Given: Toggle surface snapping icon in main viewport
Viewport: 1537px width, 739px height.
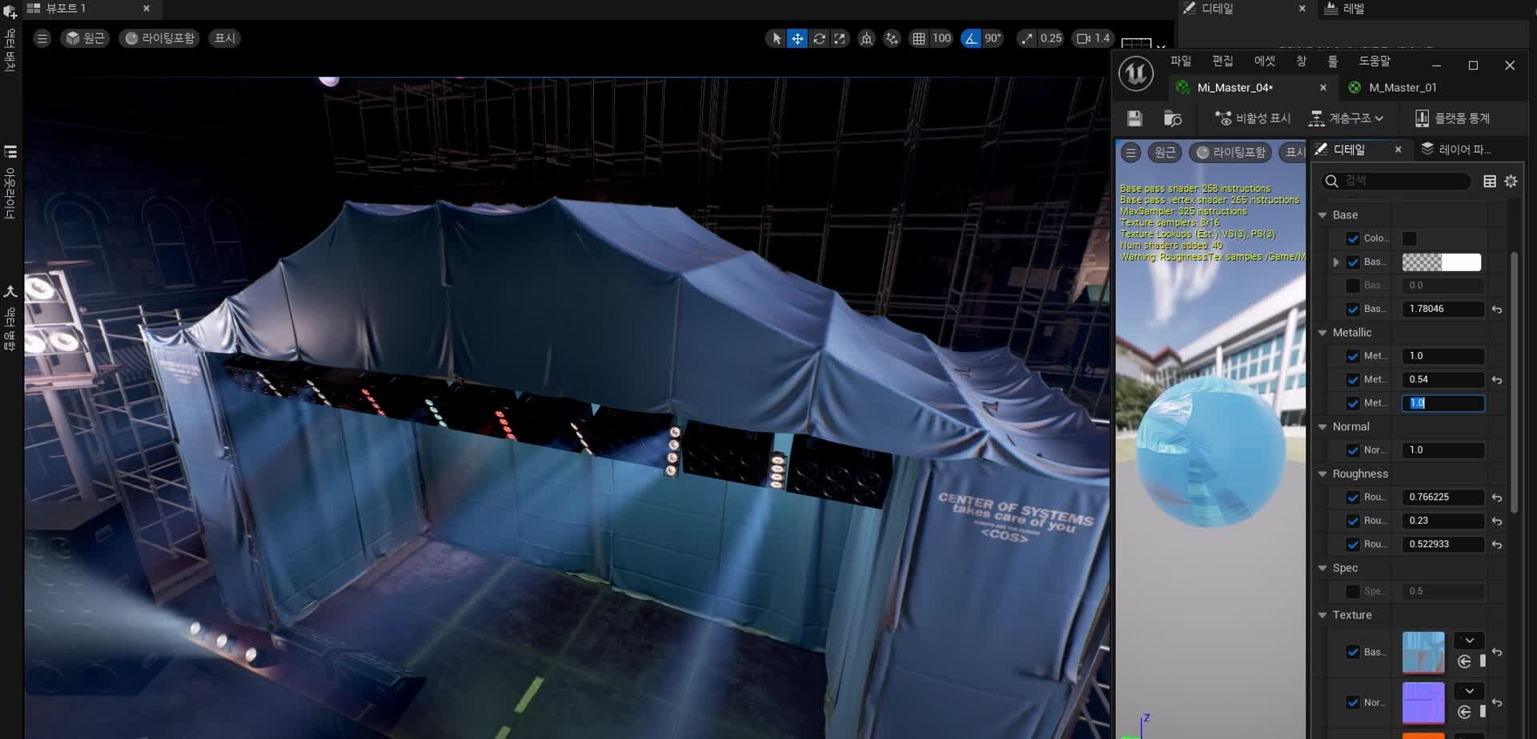Looking at the screenshot, I should 892,38.
